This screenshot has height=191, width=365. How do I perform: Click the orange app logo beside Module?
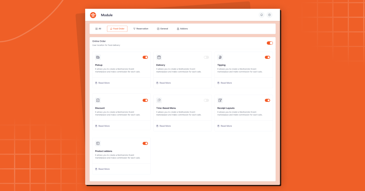pos(93,15)
